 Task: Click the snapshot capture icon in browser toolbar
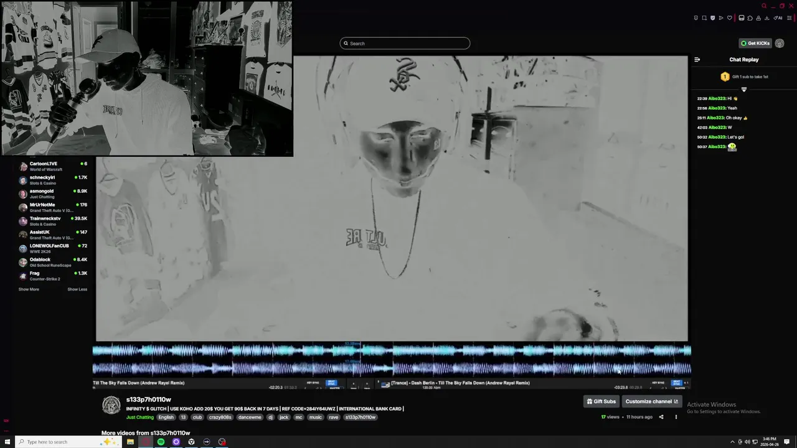click(x=704, y=18)
